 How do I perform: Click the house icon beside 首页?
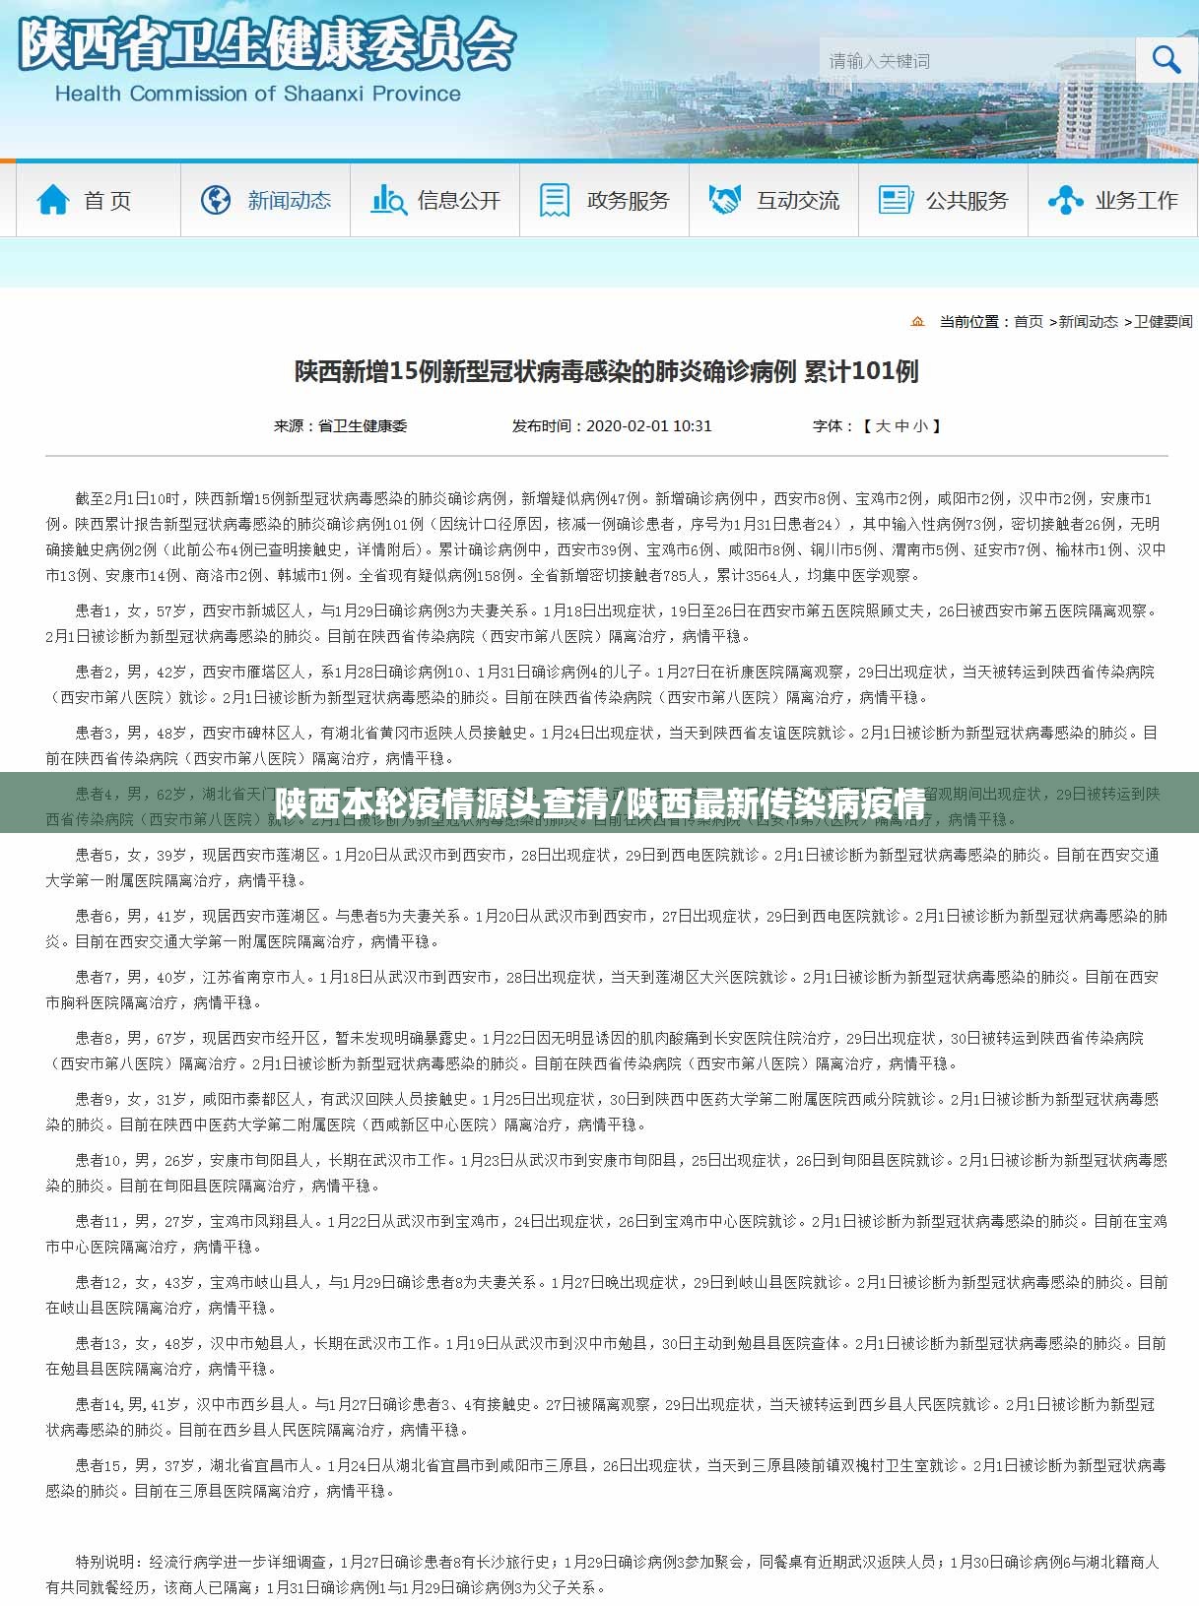click(53, 200)
